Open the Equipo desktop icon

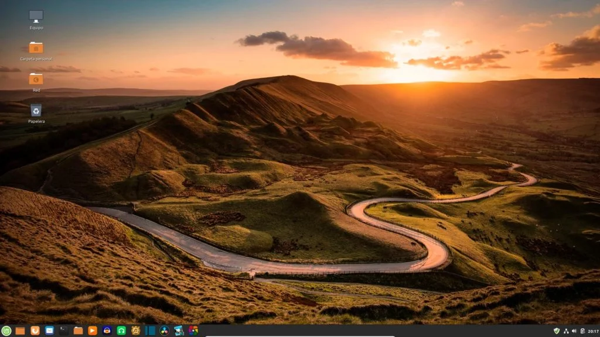tap(36, 17)
